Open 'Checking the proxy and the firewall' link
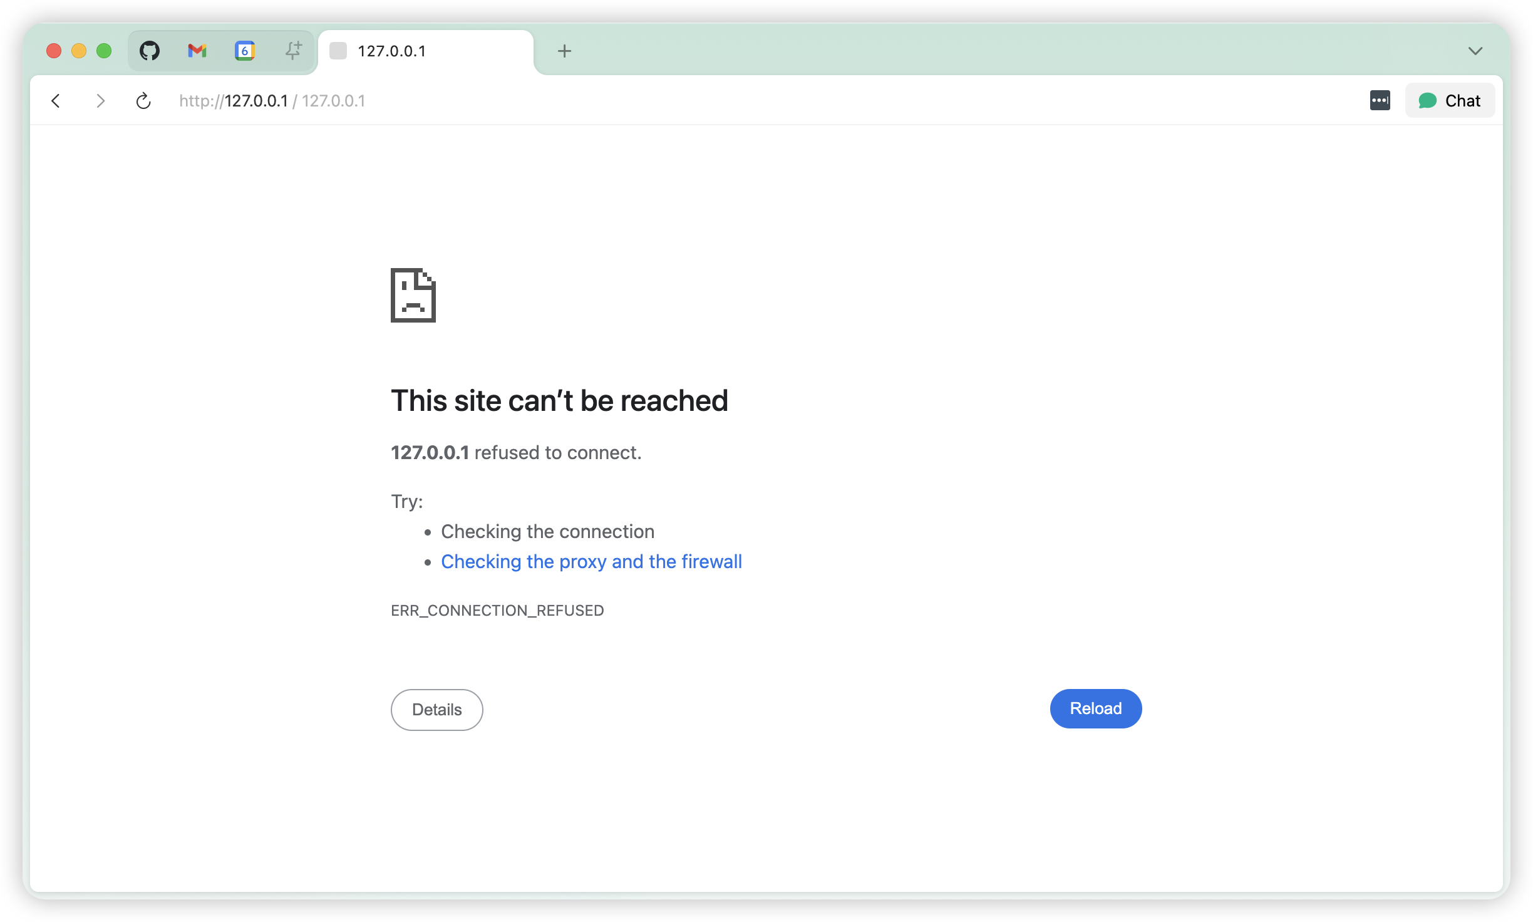The image size is (1533, 922). coord(591,561)
